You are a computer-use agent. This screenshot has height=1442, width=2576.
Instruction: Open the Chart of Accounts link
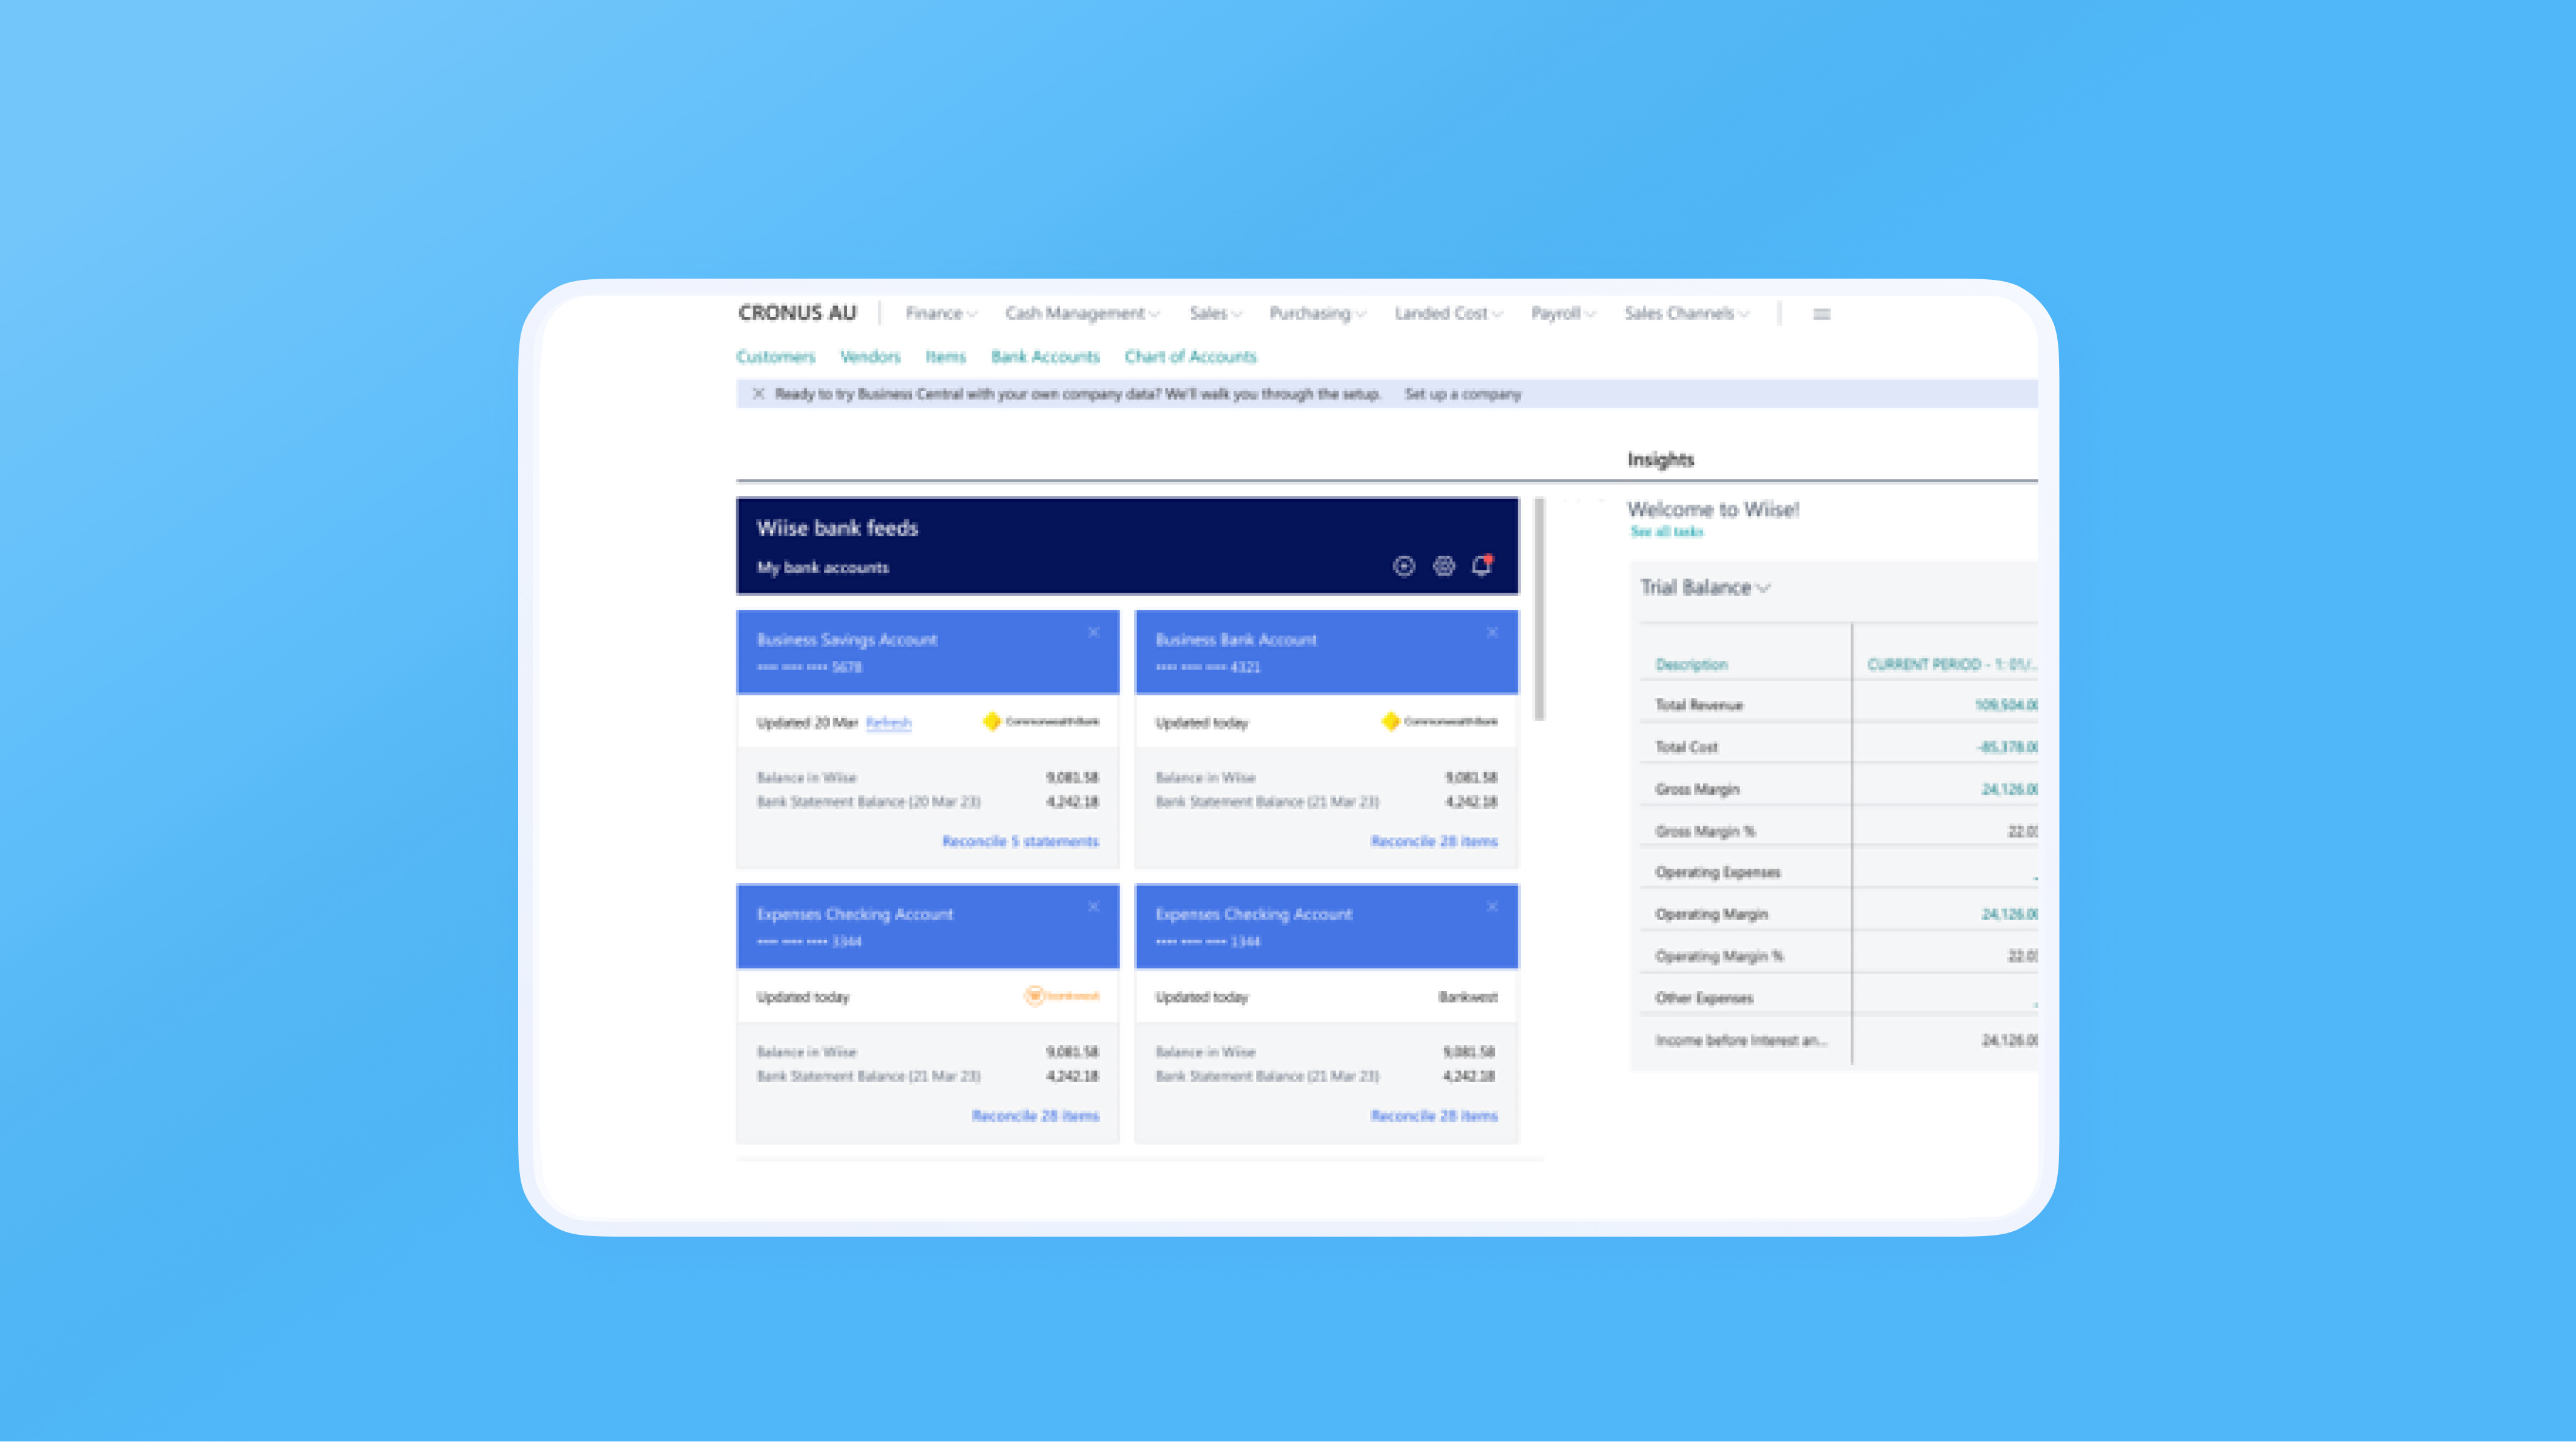[x=1190, y=357]
